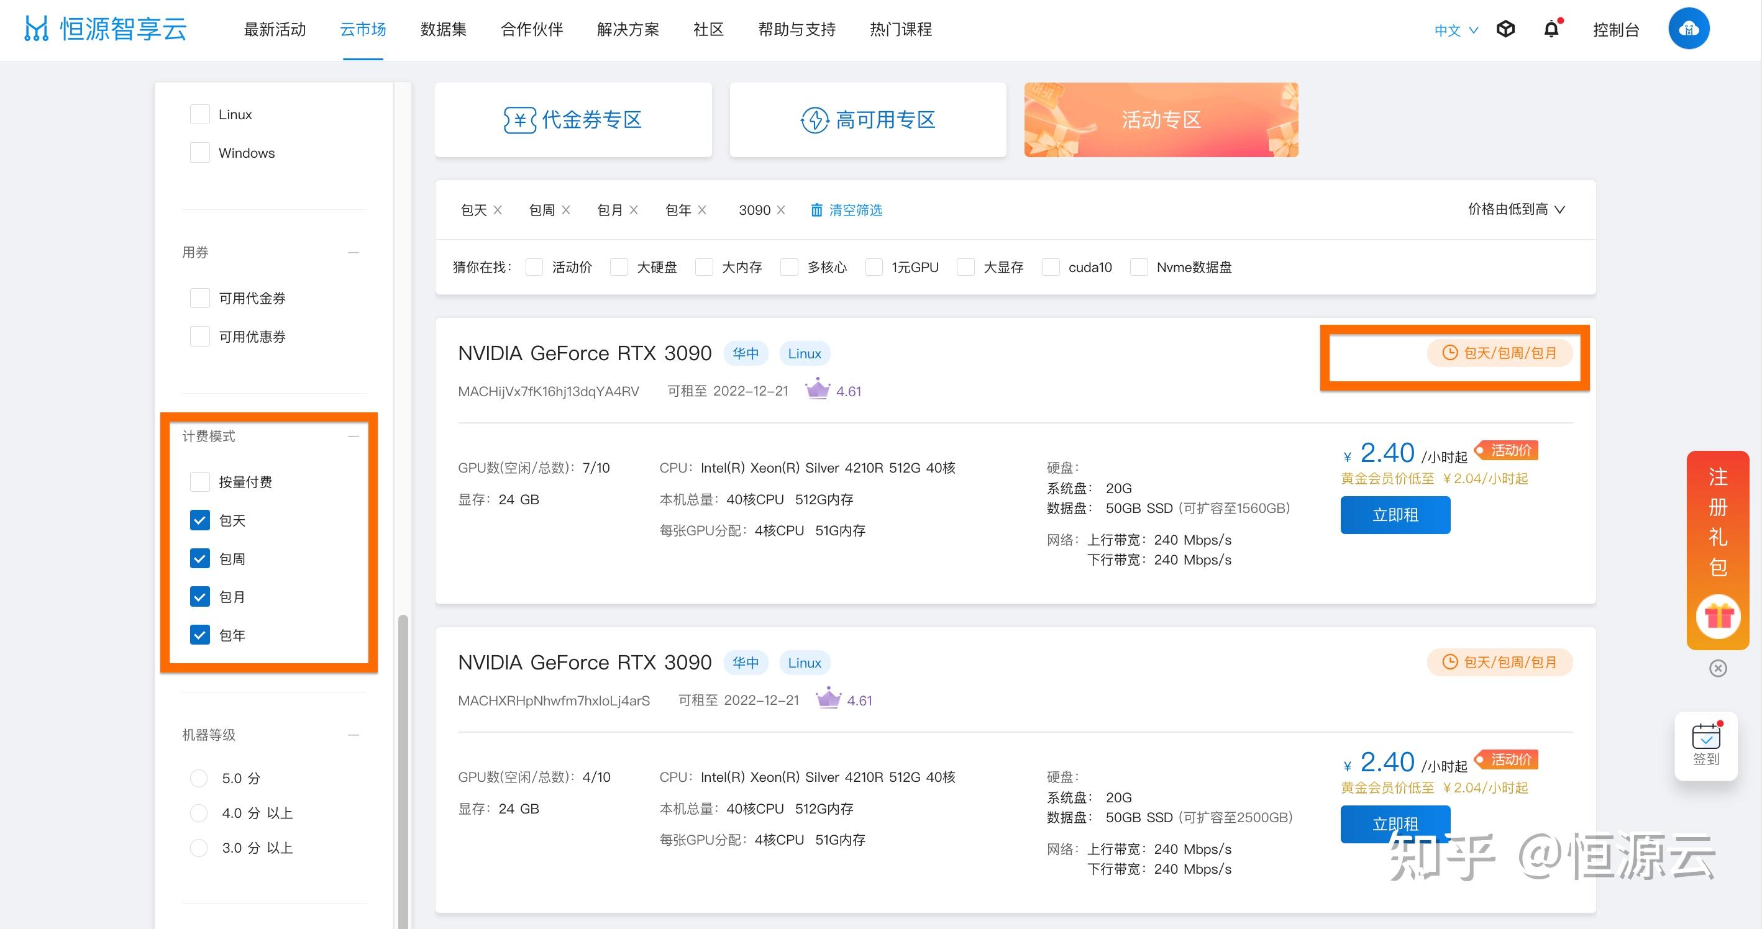Uncheck the 包年 sidebar checkbox
The height and width of the screenshot is (929, 1762).
pyautogui.click(x=199, y=635)
